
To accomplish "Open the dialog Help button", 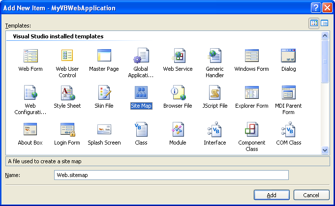I will pos(316,8).
